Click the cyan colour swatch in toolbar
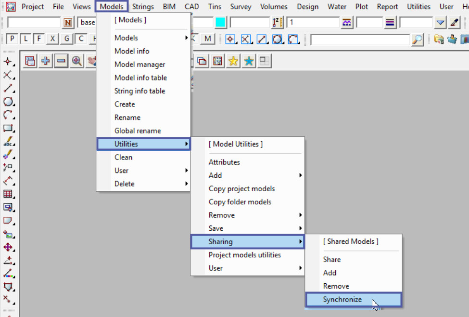The image size is (469, 317). click(x=220, y=23)
